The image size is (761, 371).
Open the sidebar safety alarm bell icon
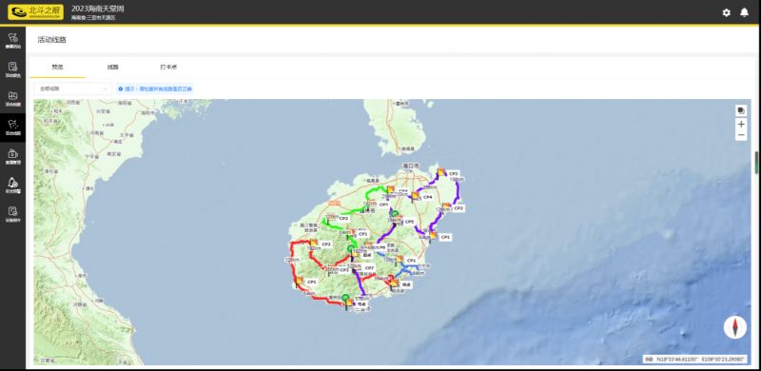pos(12,185)
